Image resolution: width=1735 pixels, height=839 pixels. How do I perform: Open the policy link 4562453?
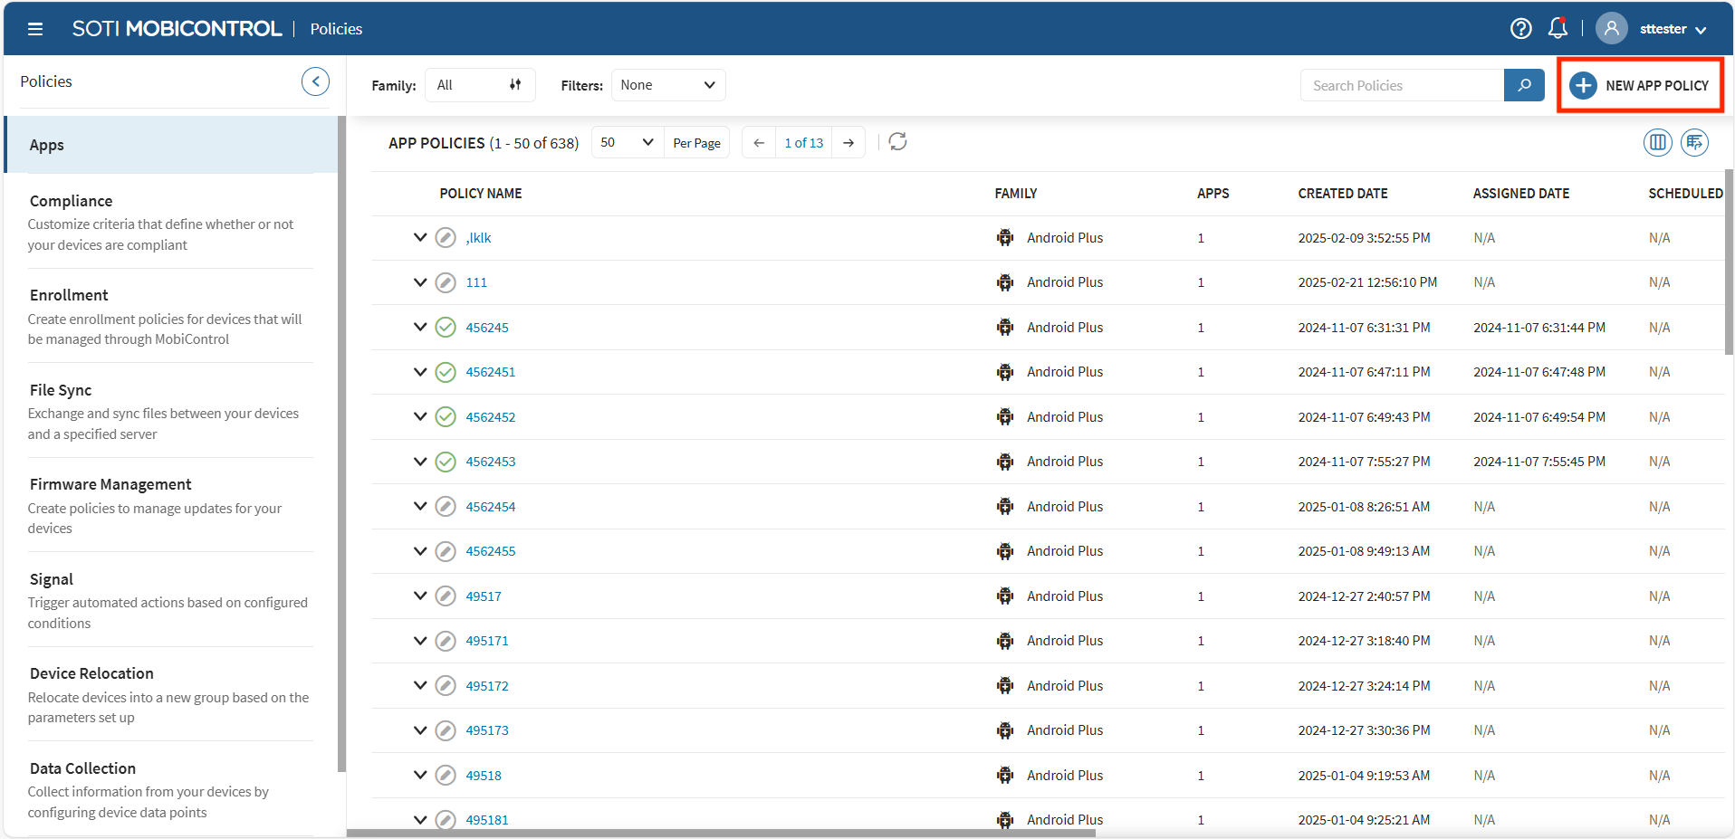[x=490, y=462]
